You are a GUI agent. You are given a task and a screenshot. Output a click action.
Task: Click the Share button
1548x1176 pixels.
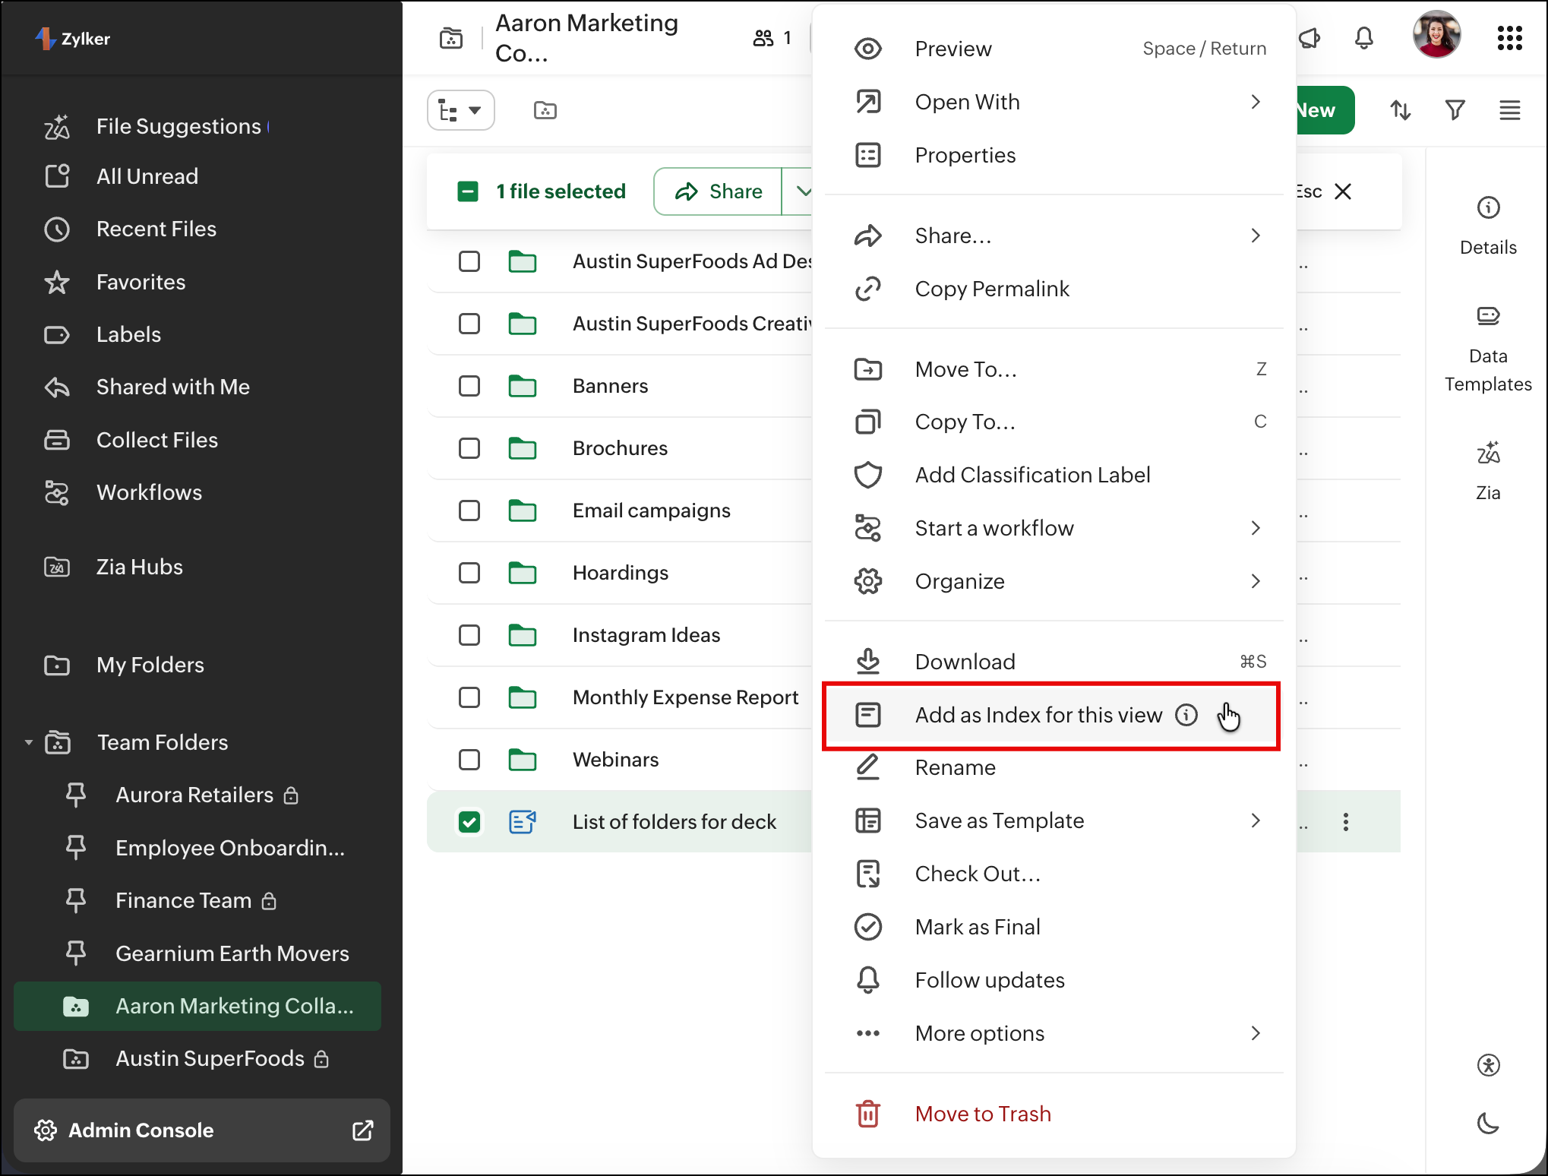pyautogui.click(x=719, y=191)
